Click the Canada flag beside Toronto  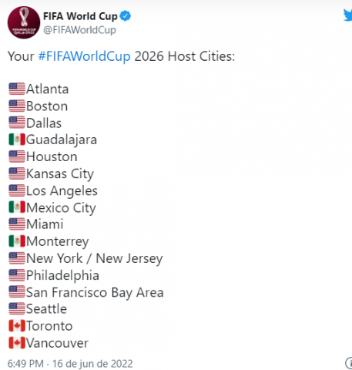(x=17, y=325)
